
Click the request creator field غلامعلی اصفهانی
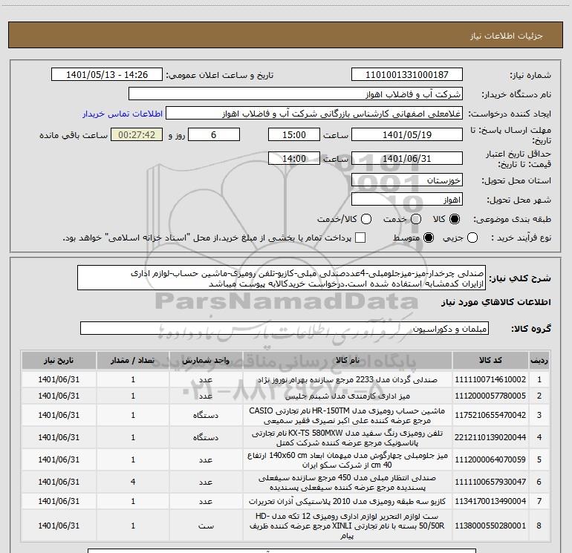coord(314,114)
